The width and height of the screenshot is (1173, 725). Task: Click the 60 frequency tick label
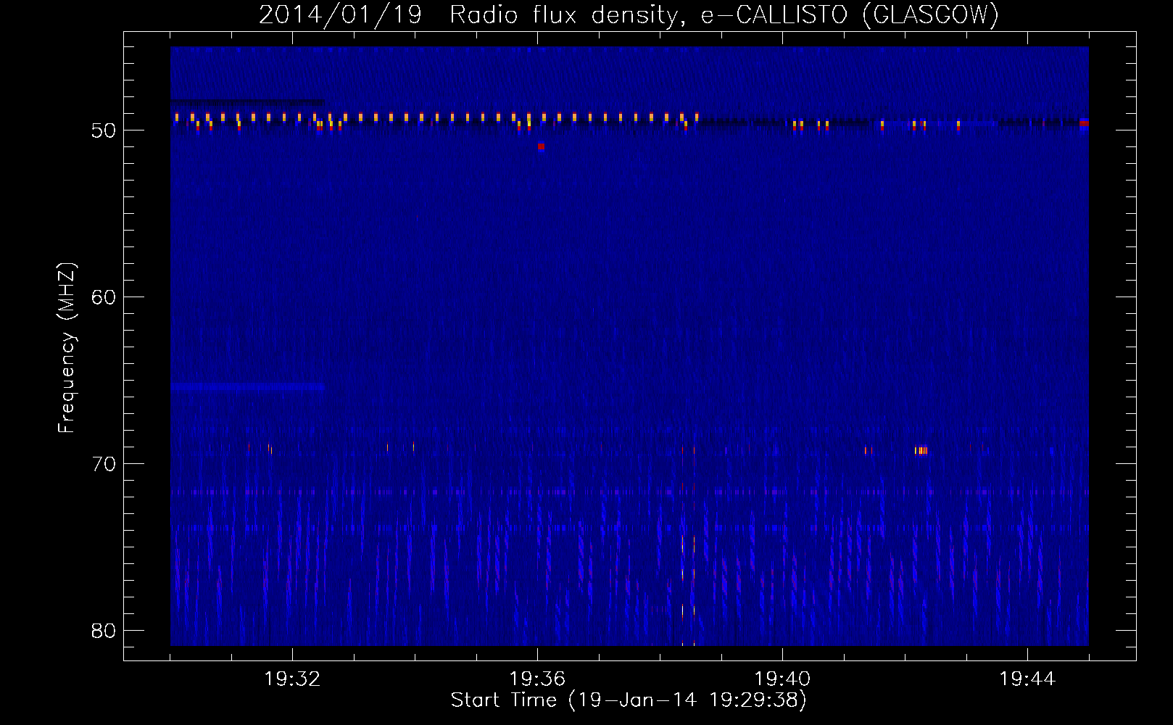coord(104,297)
